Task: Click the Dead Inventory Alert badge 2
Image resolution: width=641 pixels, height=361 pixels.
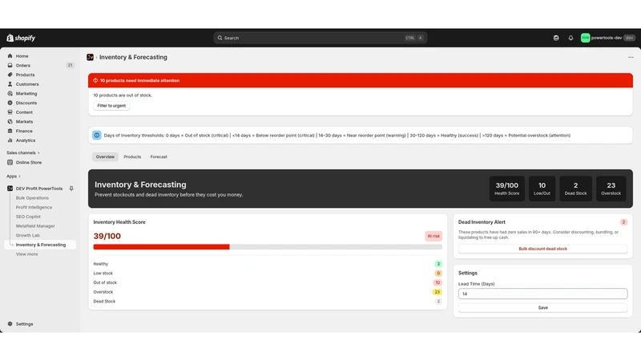Action: (x=623, y=222)
